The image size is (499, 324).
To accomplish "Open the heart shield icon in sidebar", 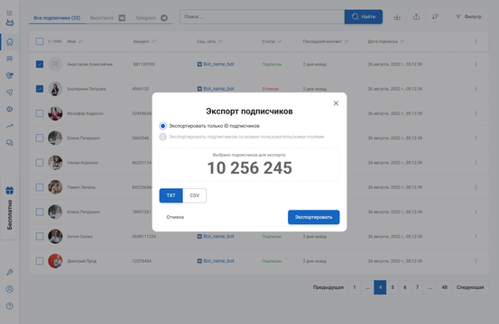I will coord(10,76).
